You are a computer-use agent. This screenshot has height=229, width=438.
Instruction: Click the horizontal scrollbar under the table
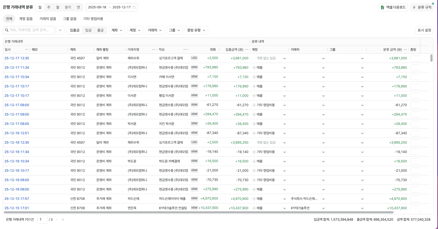point(198,212)
